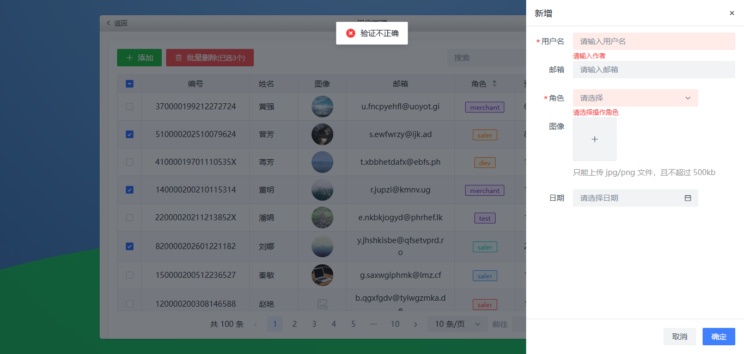Click the email u.fncpyehfl@uoyot.gi
744x354 pixels.
(400, 107)
